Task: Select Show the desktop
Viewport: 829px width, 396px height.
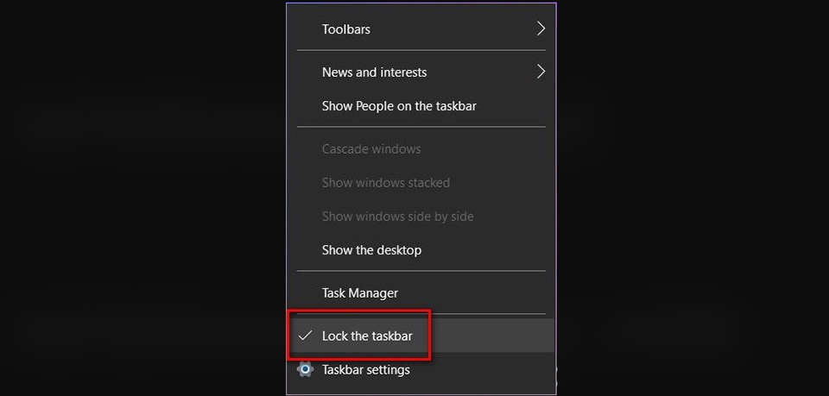Action: click(x=421, y=249)
